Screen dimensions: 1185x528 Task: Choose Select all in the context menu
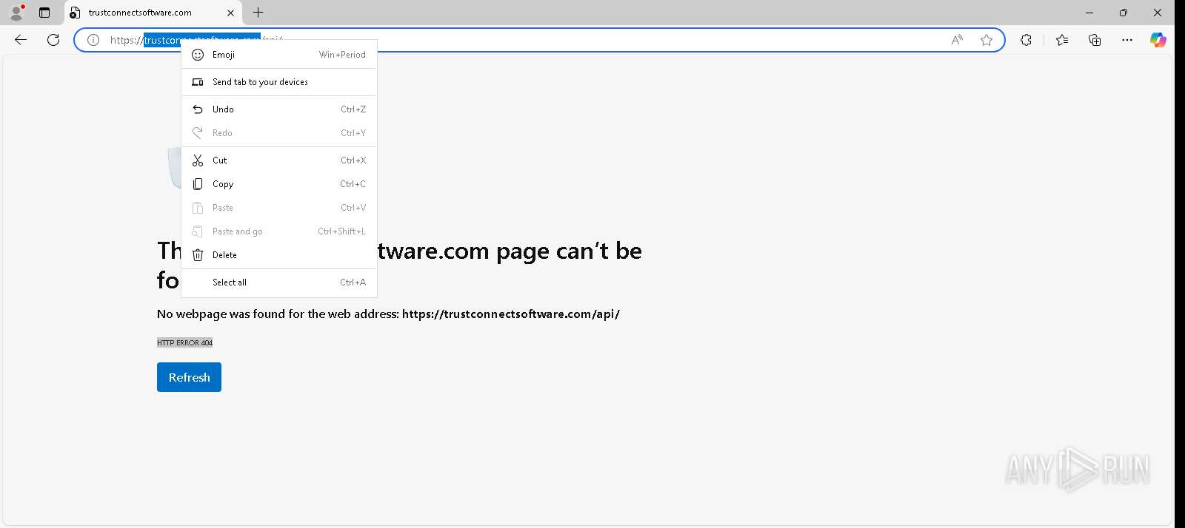(x=279, y=282)
